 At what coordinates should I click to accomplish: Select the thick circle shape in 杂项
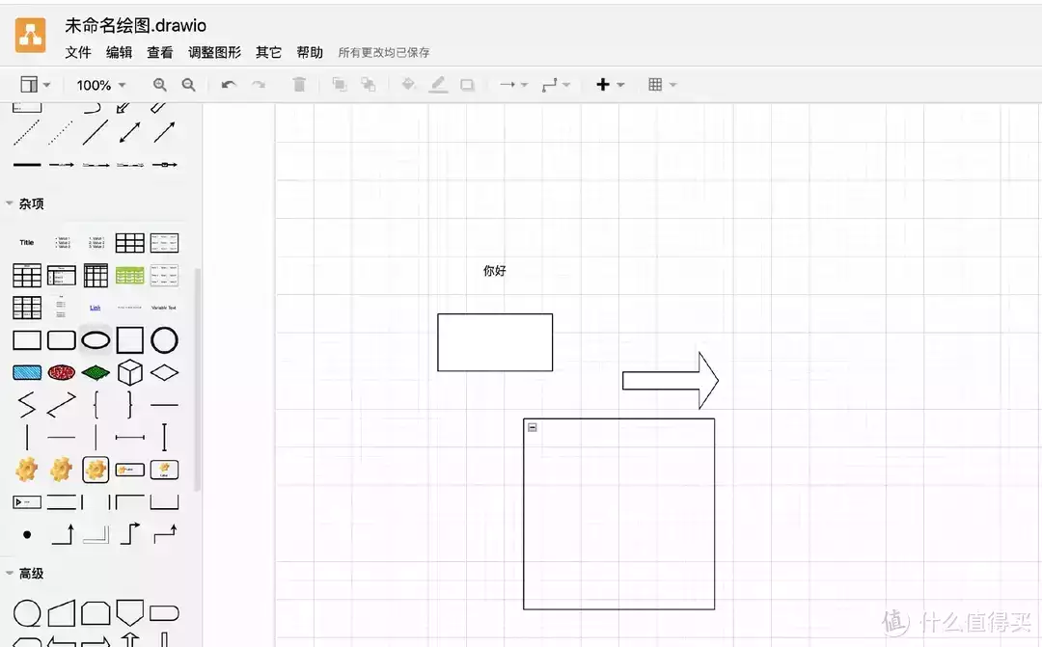click(164, 340)
